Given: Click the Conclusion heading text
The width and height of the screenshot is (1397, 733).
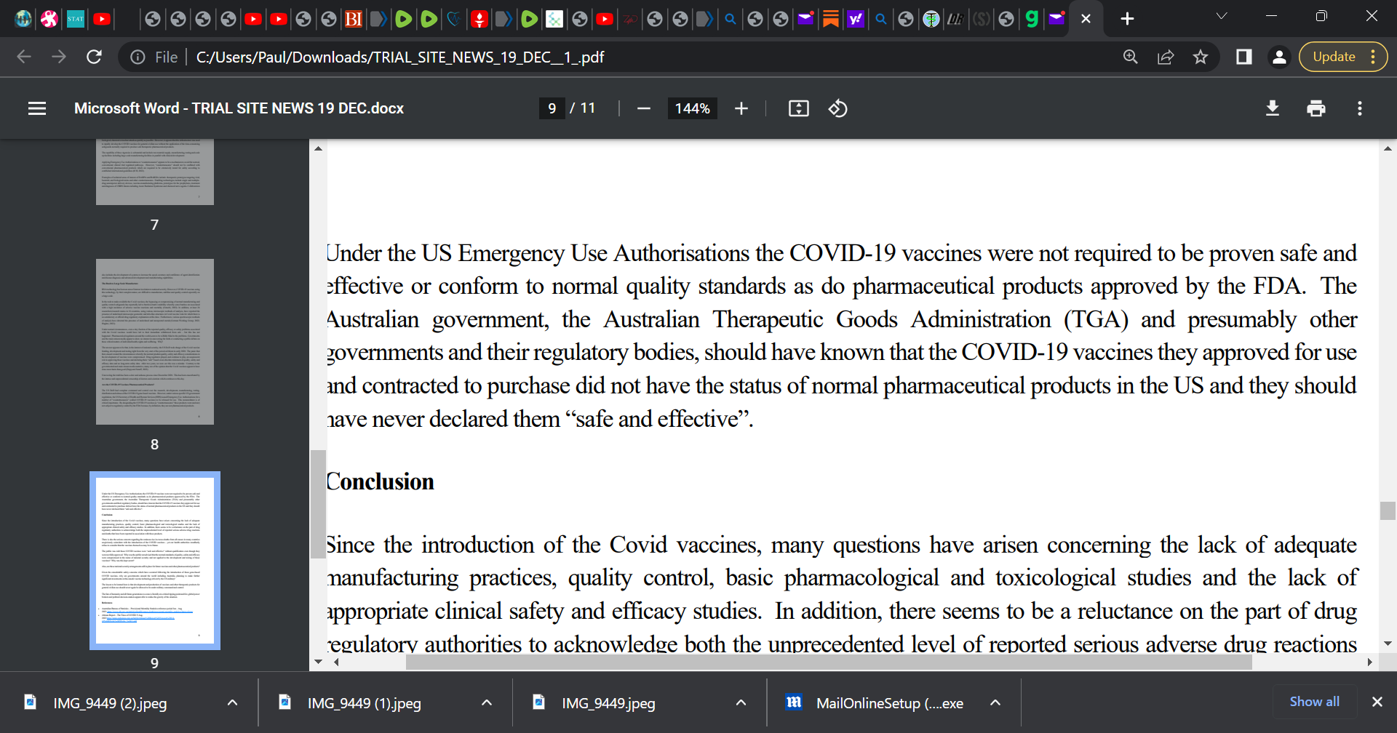Looking at the screenshot, I should pyautogui.click(x=380, y=481).
